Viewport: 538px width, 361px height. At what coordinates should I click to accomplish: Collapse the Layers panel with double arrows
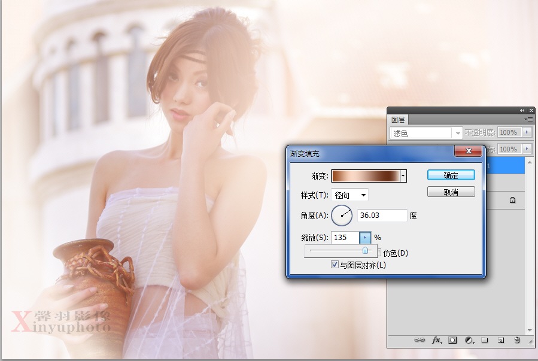point(522,111)
